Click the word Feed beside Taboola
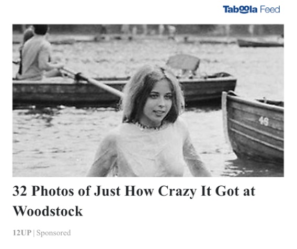The image size is (297, 249). (270, 9)
